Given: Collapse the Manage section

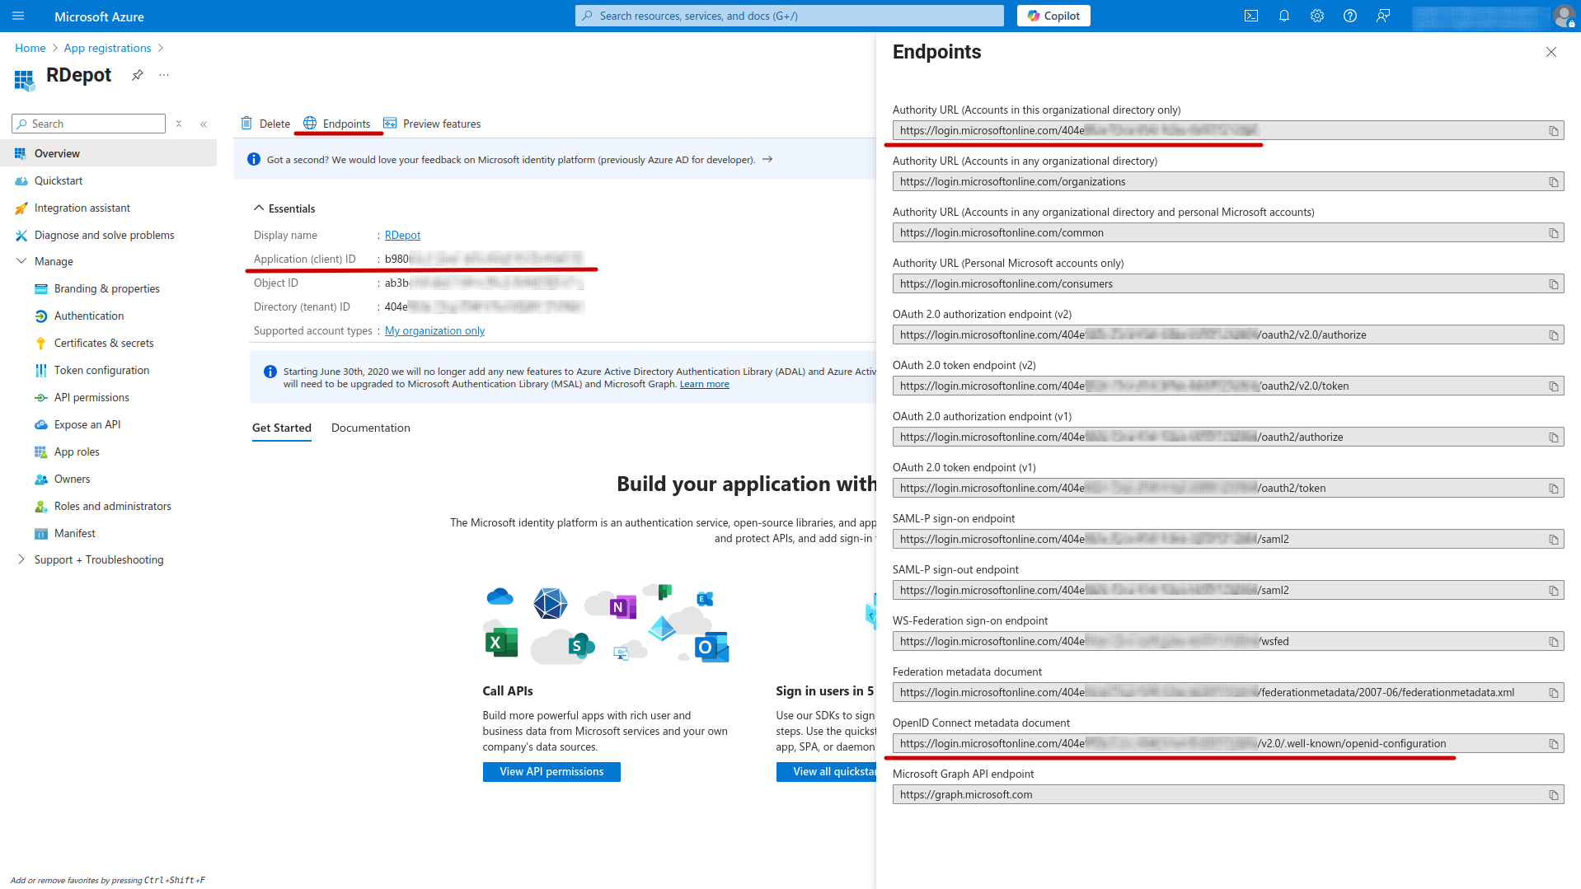Looking at the screenshot, I should pyautogui.click(x=21, y=261).
